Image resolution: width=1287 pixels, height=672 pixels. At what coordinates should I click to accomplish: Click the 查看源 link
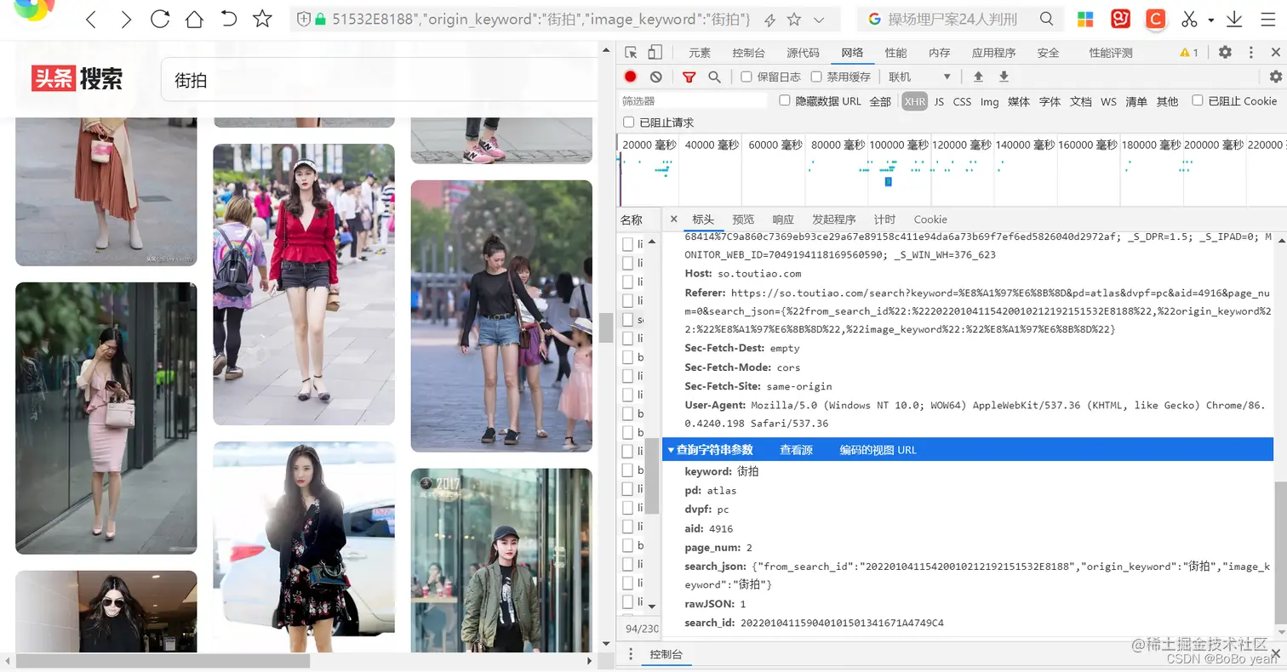(x=796, y=449)
